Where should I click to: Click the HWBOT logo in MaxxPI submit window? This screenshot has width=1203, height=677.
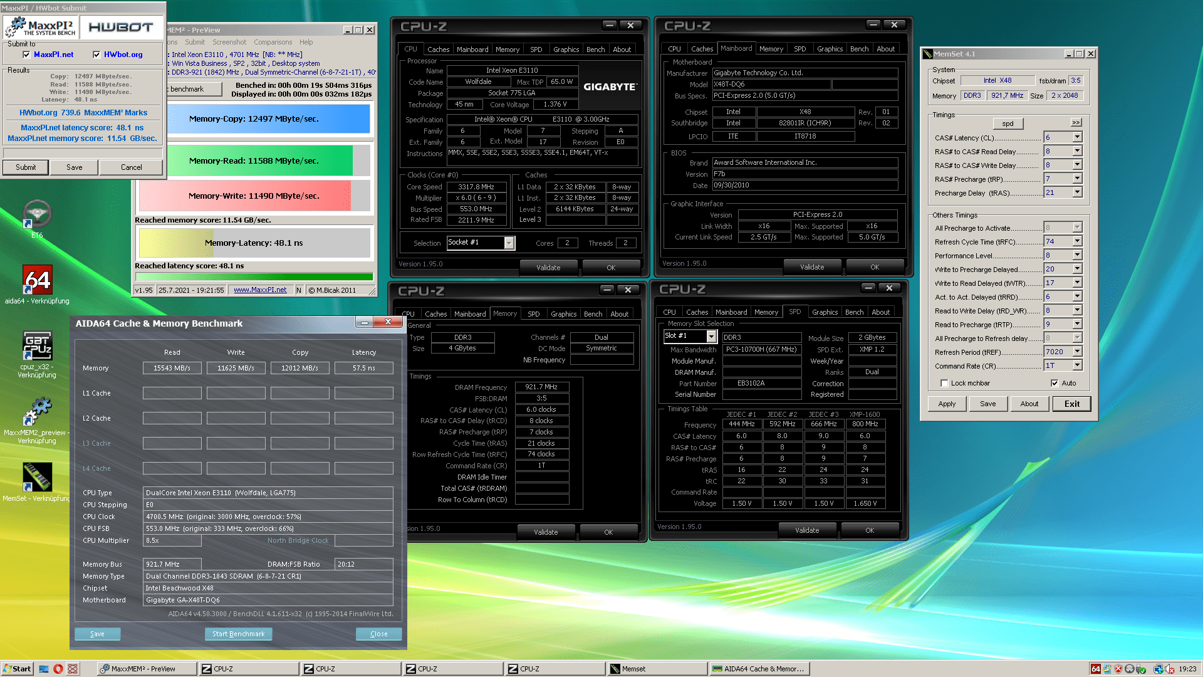click(121, 27)
